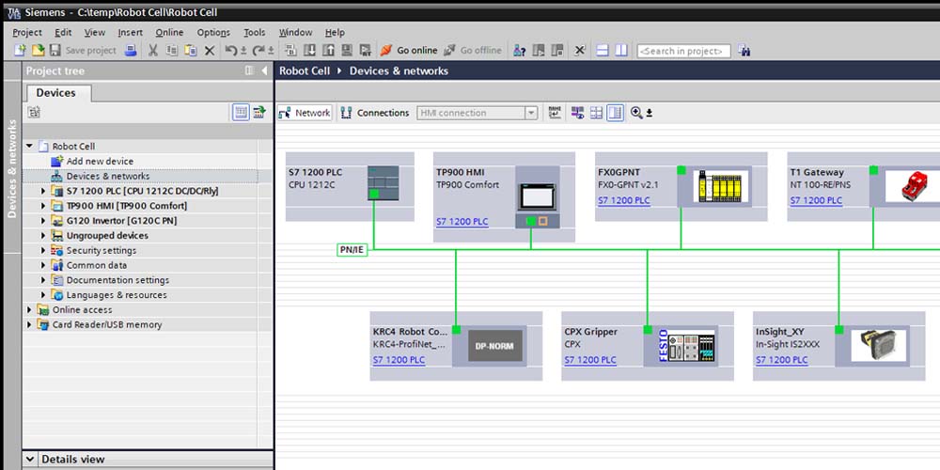Click the Relabel interface icon

click(556, 113)
